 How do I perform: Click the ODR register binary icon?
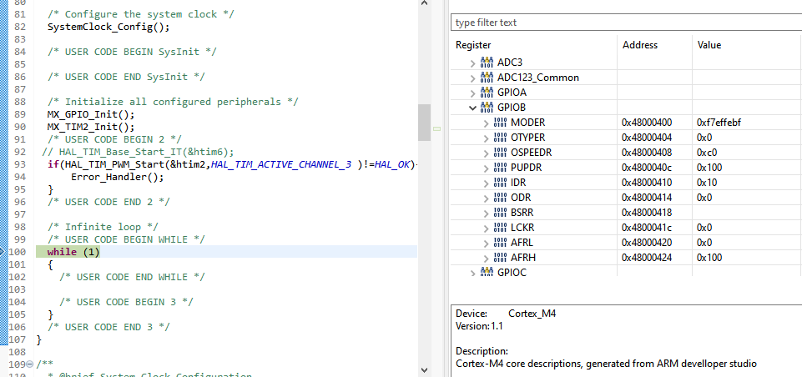(x=500, y=198)
